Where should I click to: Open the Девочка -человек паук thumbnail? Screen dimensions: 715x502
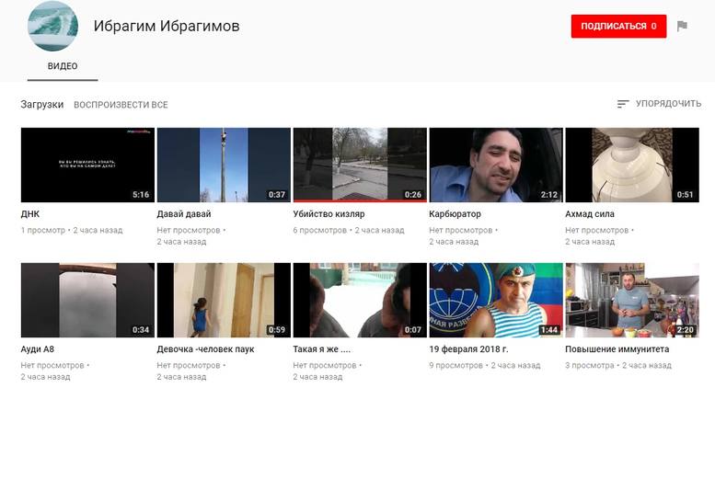(224, 301)
